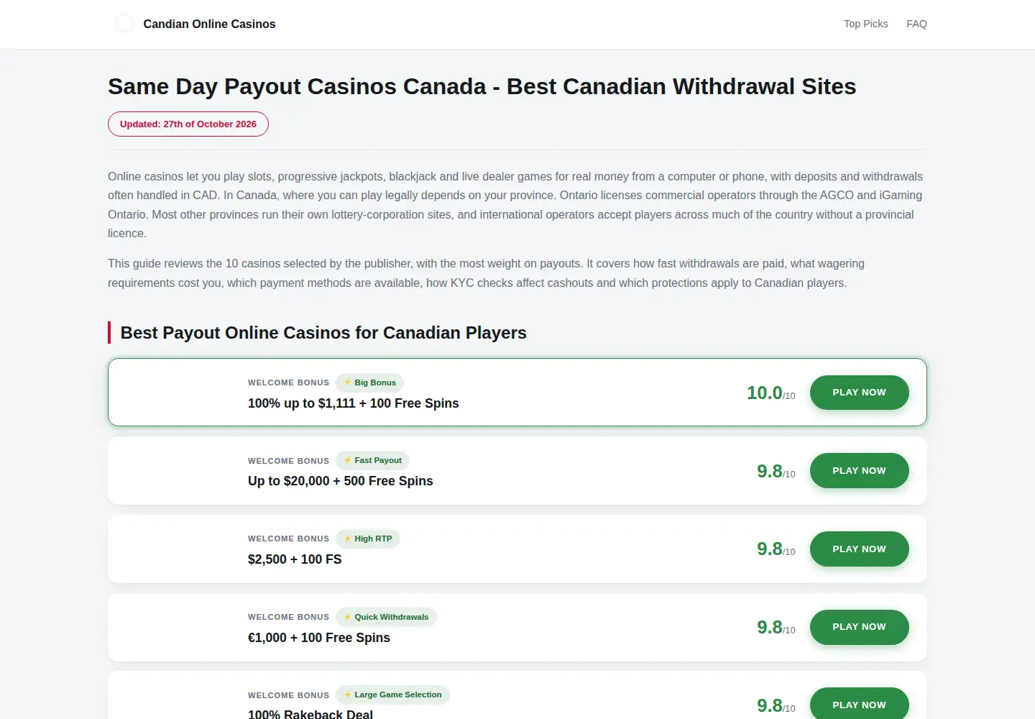Click Play Now for $20,000 + 500 Free Spins offer

859,470
